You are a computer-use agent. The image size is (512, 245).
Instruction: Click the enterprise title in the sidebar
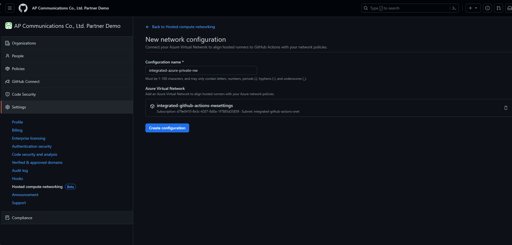point(67,26)
